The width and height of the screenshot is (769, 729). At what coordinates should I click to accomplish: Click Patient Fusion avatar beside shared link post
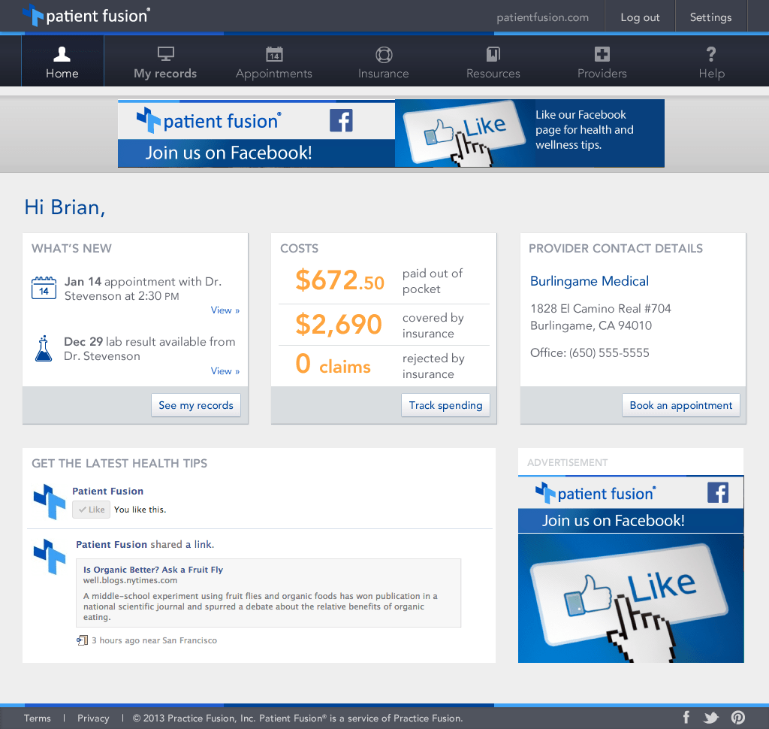[x=49, y=557]
